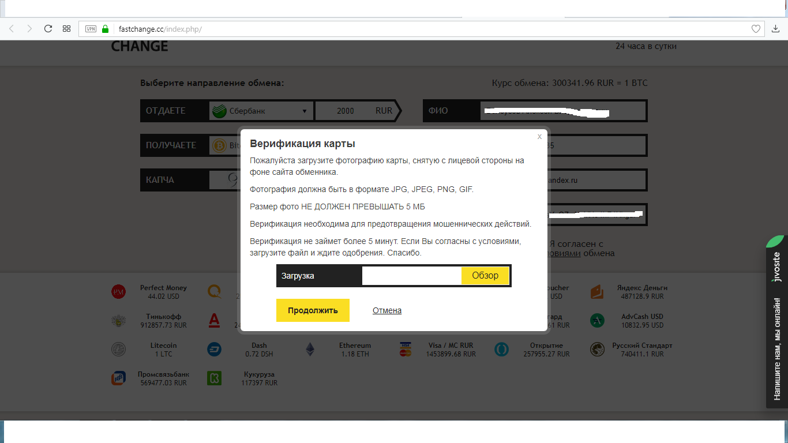Open the speed dial grid icon
The image size is (788, 443).
(x=66, y=29)
